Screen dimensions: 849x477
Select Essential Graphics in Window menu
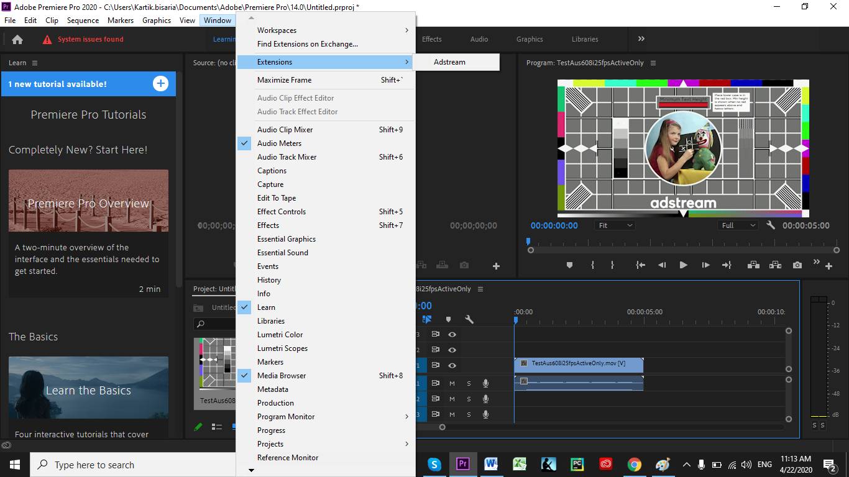click(x=326, y=239)
